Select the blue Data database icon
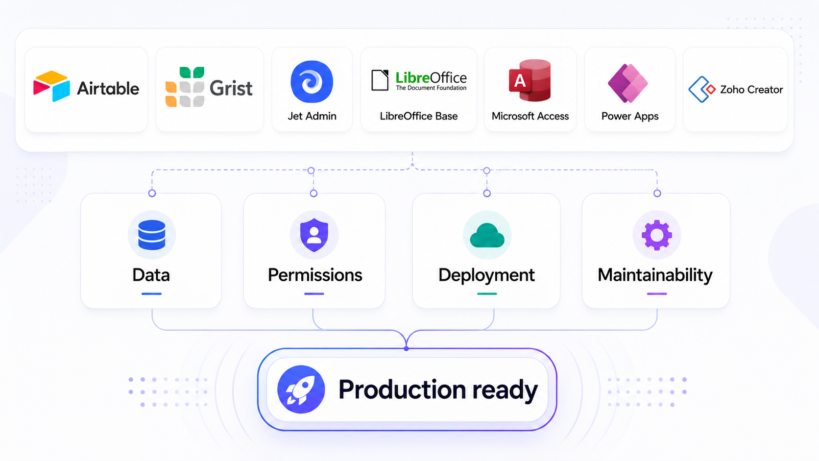819x461 pixels. tap(152, 235)
